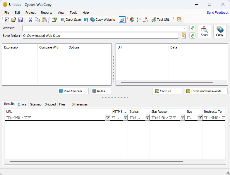
Task: Click the Paste clipboard icon
Action: tap(44, 20)
